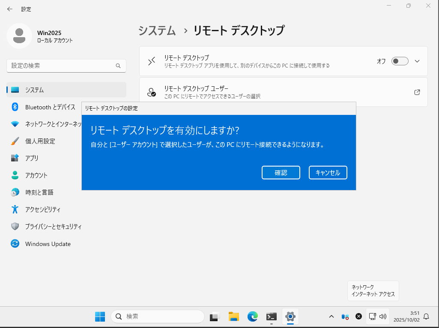The height and width of the screenshot is (328, 439).
Task: Toggle the リモート デスクトップ switch on
Action: coord(400,61)
